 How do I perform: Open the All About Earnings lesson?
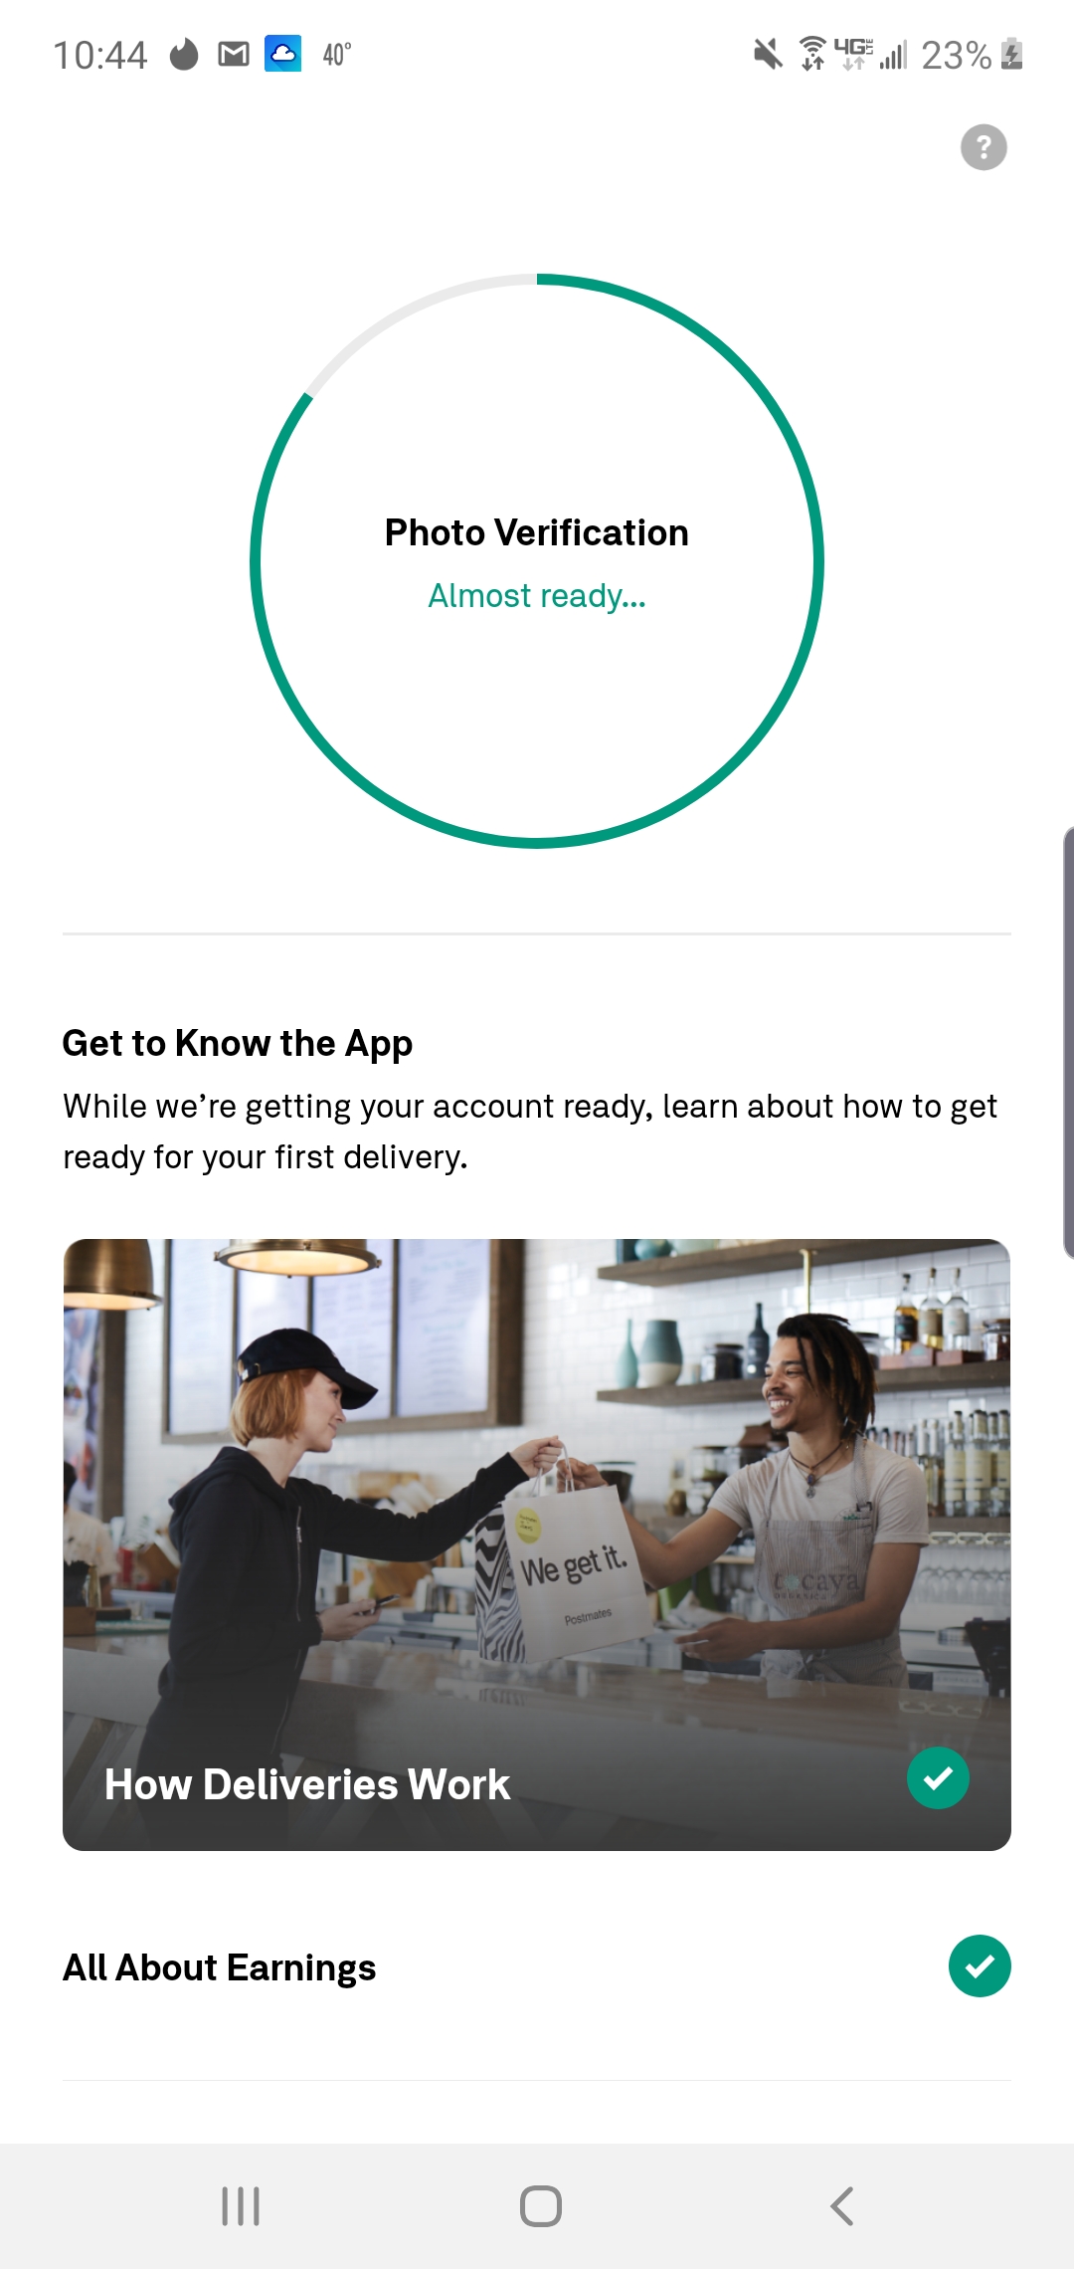tap(537, 1967)
